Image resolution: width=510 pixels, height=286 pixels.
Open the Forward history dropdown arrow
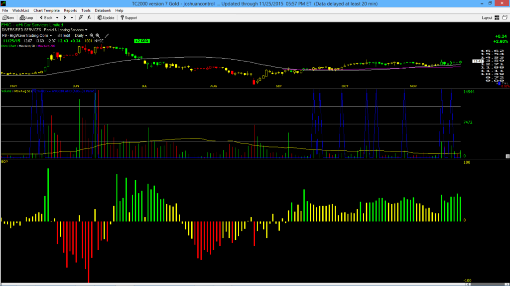click(72, 18)
